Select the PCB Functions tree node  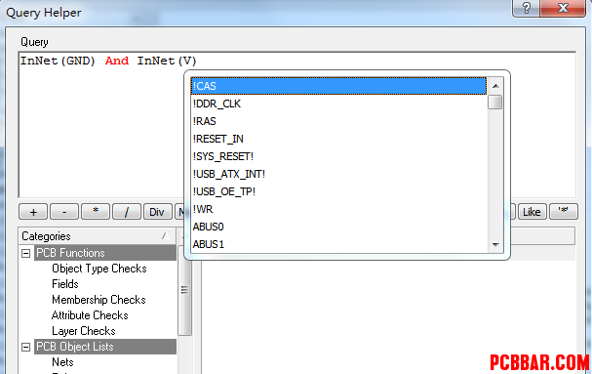[105, 253]
